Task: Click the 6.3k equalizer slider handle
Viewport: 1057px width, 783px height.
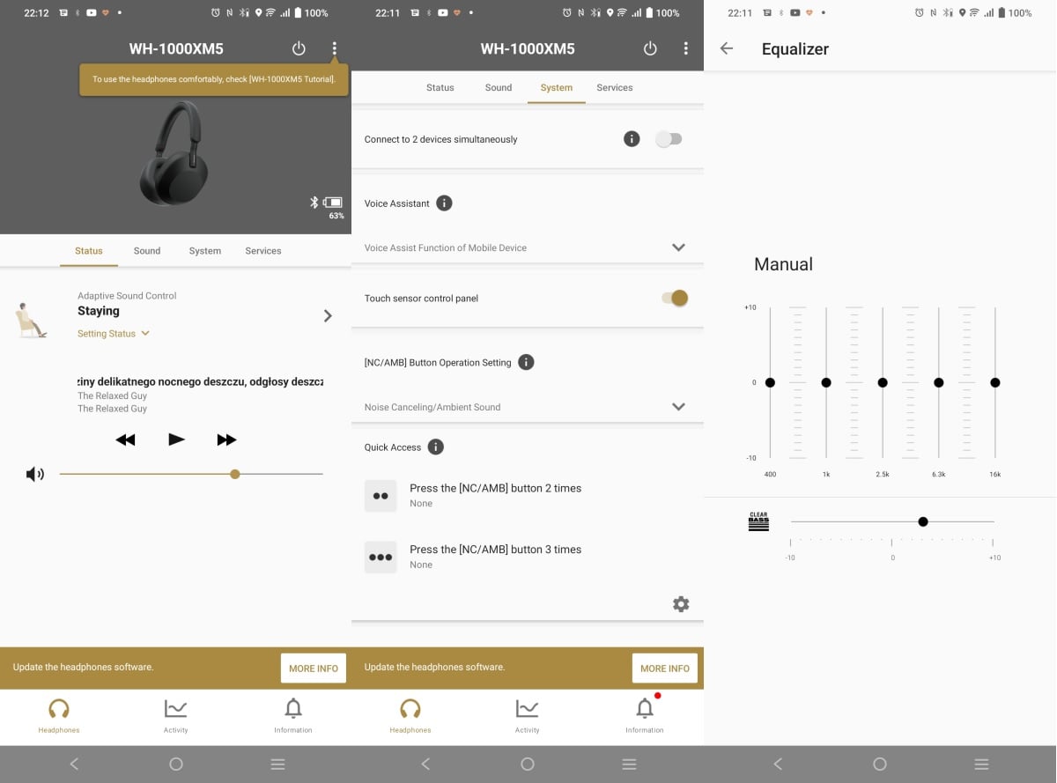Action: [x=939, y=382]
